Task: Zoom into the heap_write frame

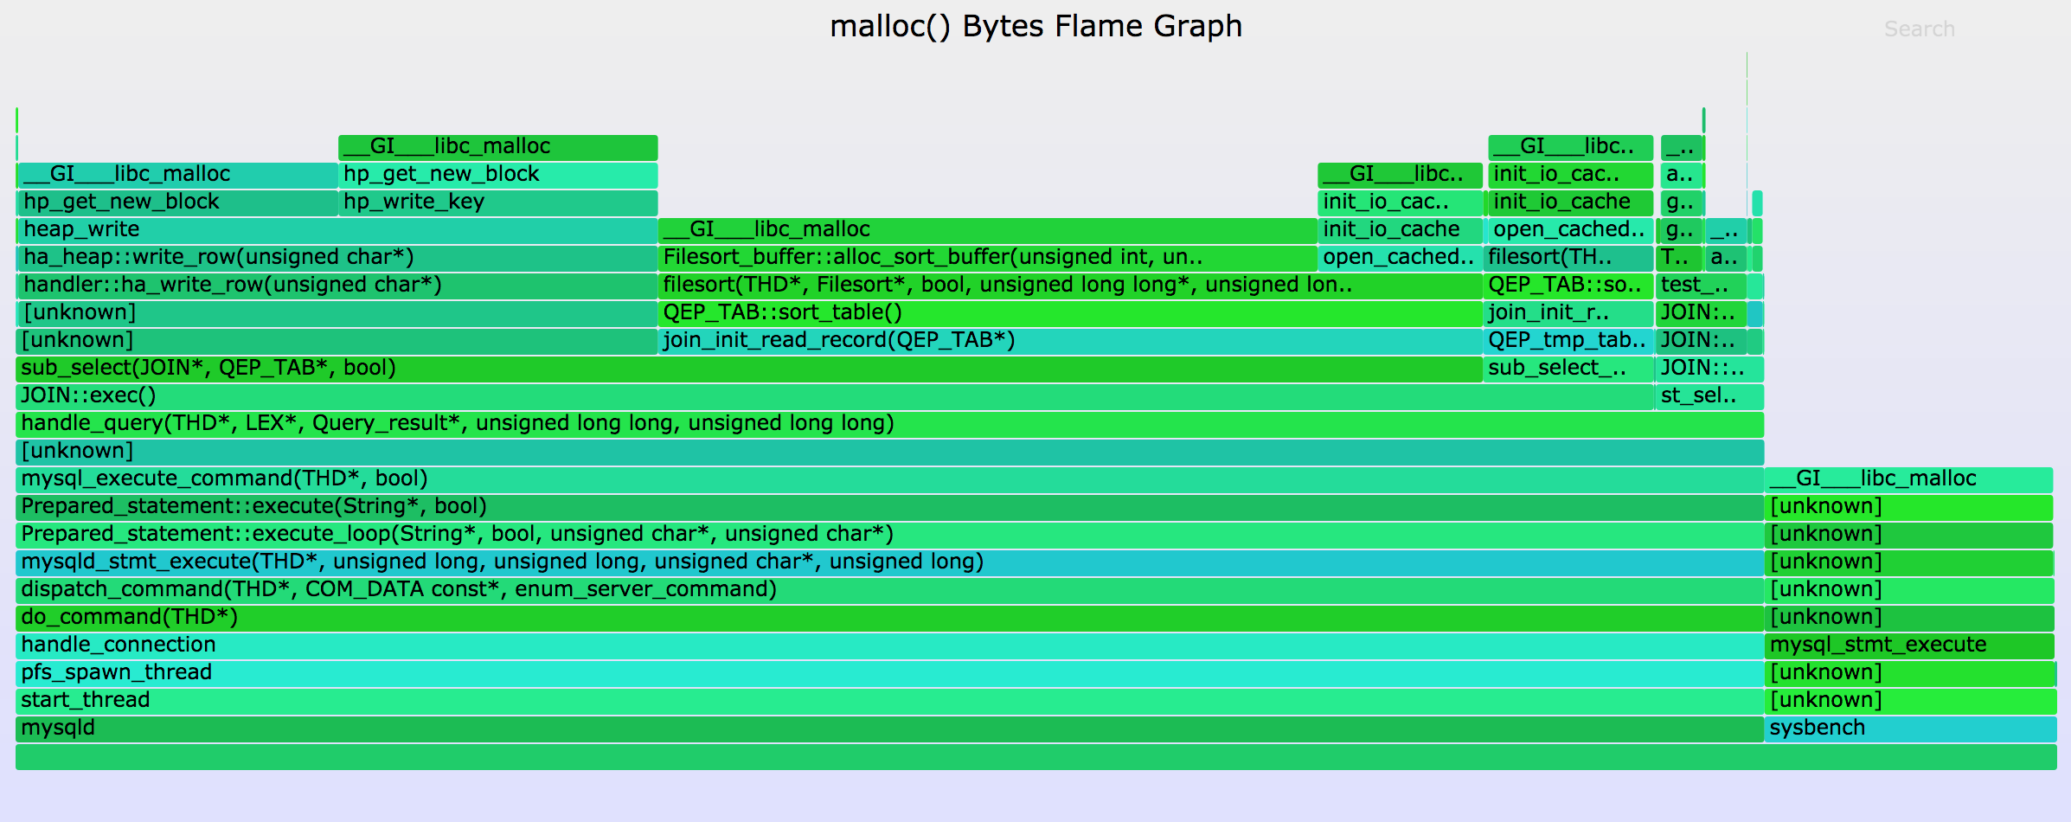Action: pos(337,230)
